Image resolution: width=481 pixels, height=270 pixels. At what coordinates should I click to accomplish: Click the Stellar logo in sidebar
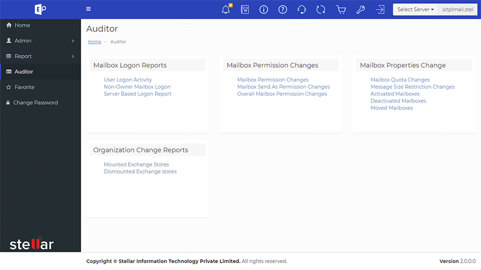coord(32,244)
